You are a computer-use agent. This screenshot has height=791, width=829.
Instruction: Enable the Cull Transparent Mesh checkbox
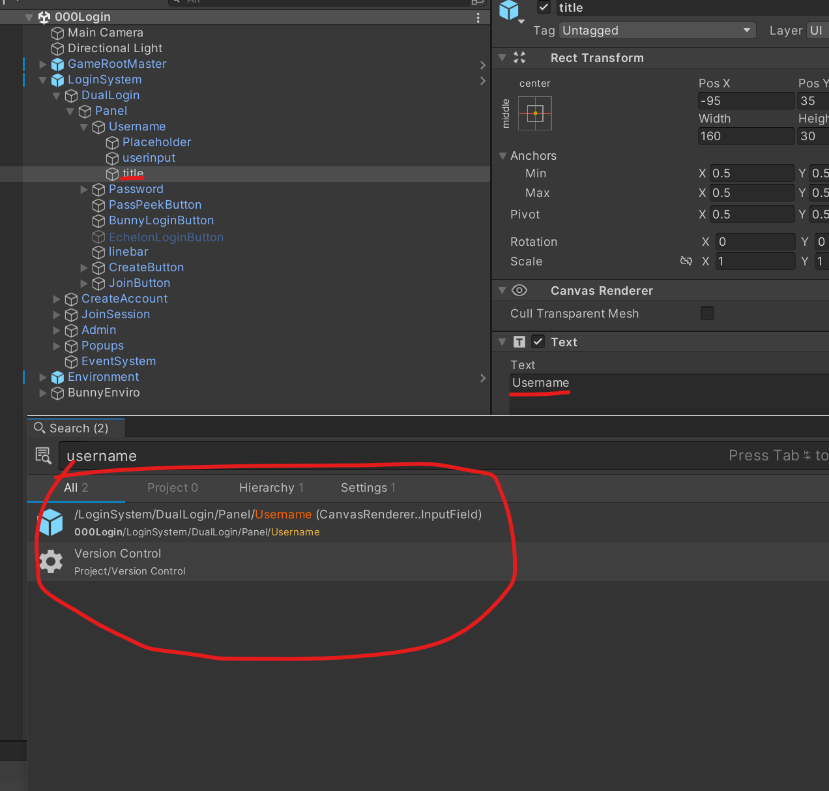(707, 313)
